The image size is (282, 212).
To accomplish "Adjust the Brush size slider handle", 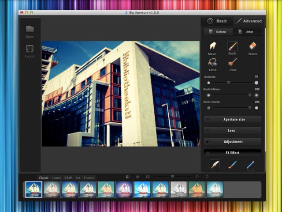I will click(229, 83).
